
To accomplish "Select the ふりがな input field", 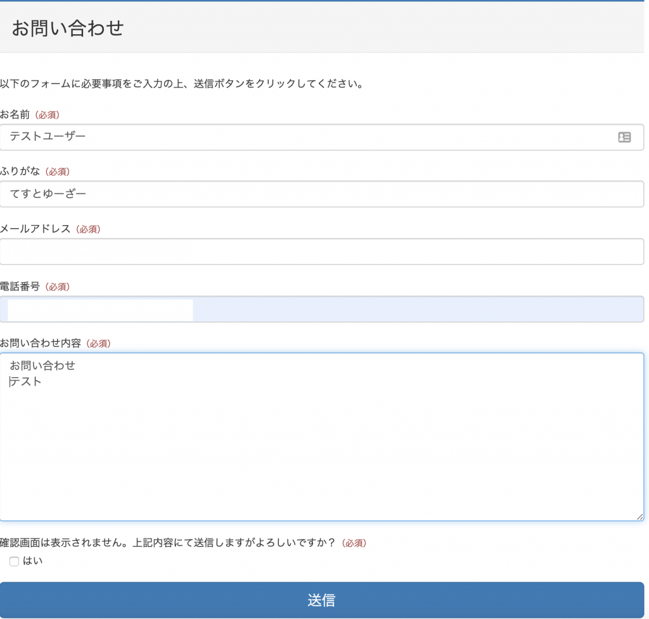I will (322, 194).
